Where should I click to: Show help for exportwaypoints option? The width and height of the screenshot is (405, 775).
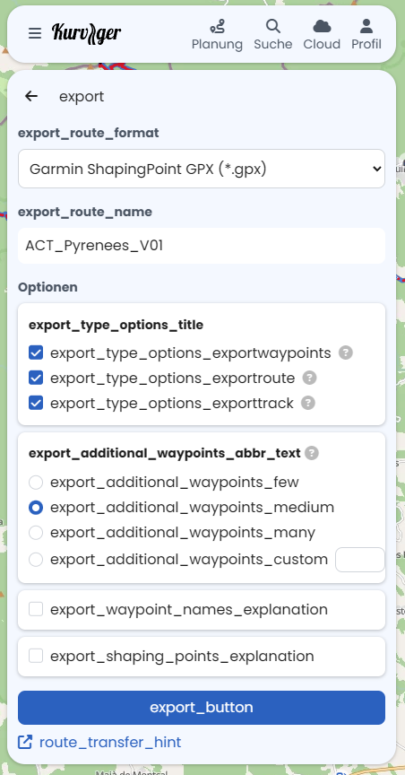point(346,353)
